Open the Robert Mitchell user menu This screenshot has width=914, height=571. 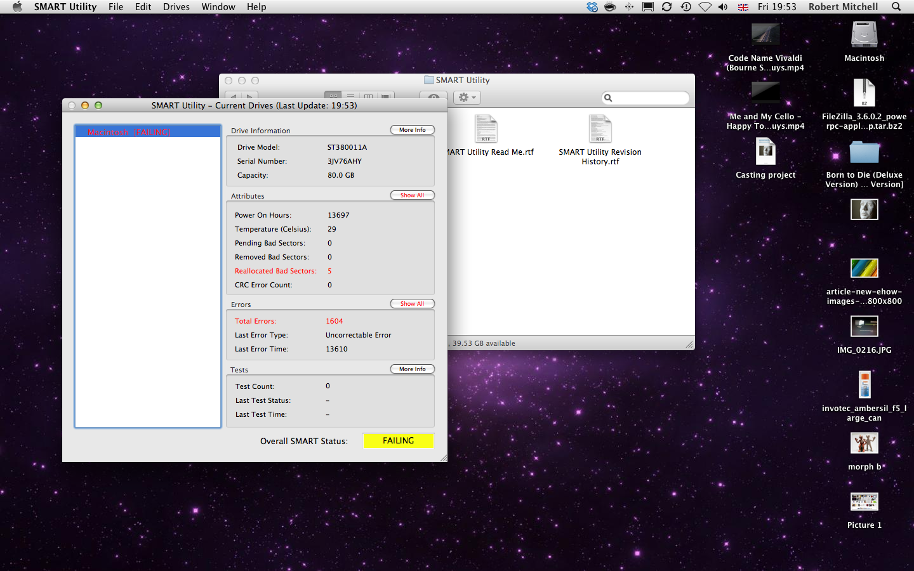pyautogui.click(x=843, y=6)
